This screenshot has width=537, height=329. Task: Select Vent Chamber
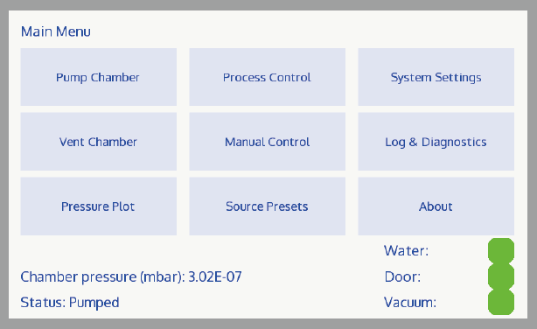pyautogui.click(x=99, y=142)
